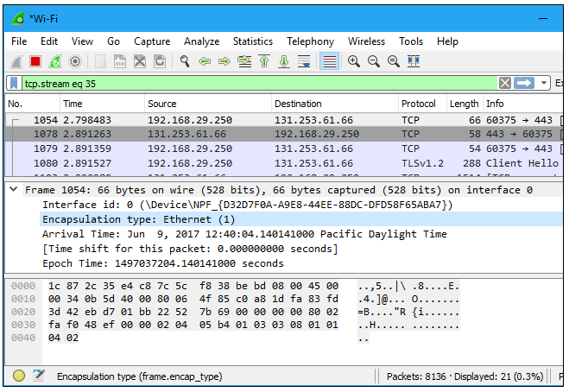Collapse the Frame 1054 details tree
The width and height of the screenshot is (569, 392).
[x=14, y=189]
